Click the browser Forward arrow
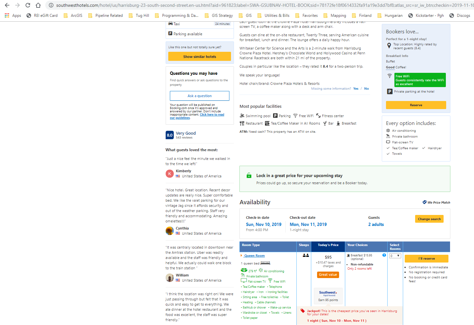The width and height of the screenshot is (474, 325). point(17,5)
